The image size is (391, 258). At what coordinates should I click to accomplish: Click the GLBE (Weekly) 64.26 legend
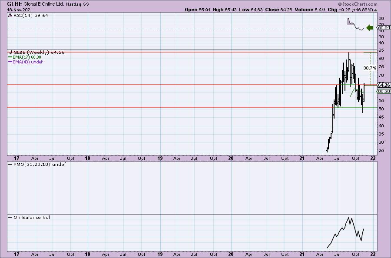pos(39,52)
